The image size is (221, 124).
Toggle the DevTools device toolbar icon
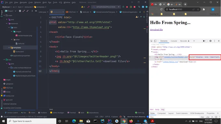[x=155, y=41]
